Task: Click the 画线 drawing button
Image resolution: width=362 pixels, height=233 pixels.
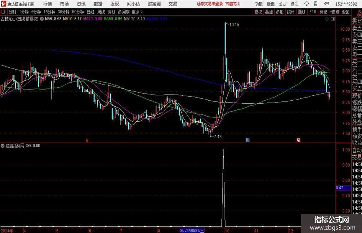Action: coord(301,12)
